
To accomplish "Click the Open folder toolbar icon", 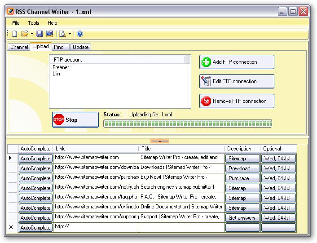I will point(25,34).
